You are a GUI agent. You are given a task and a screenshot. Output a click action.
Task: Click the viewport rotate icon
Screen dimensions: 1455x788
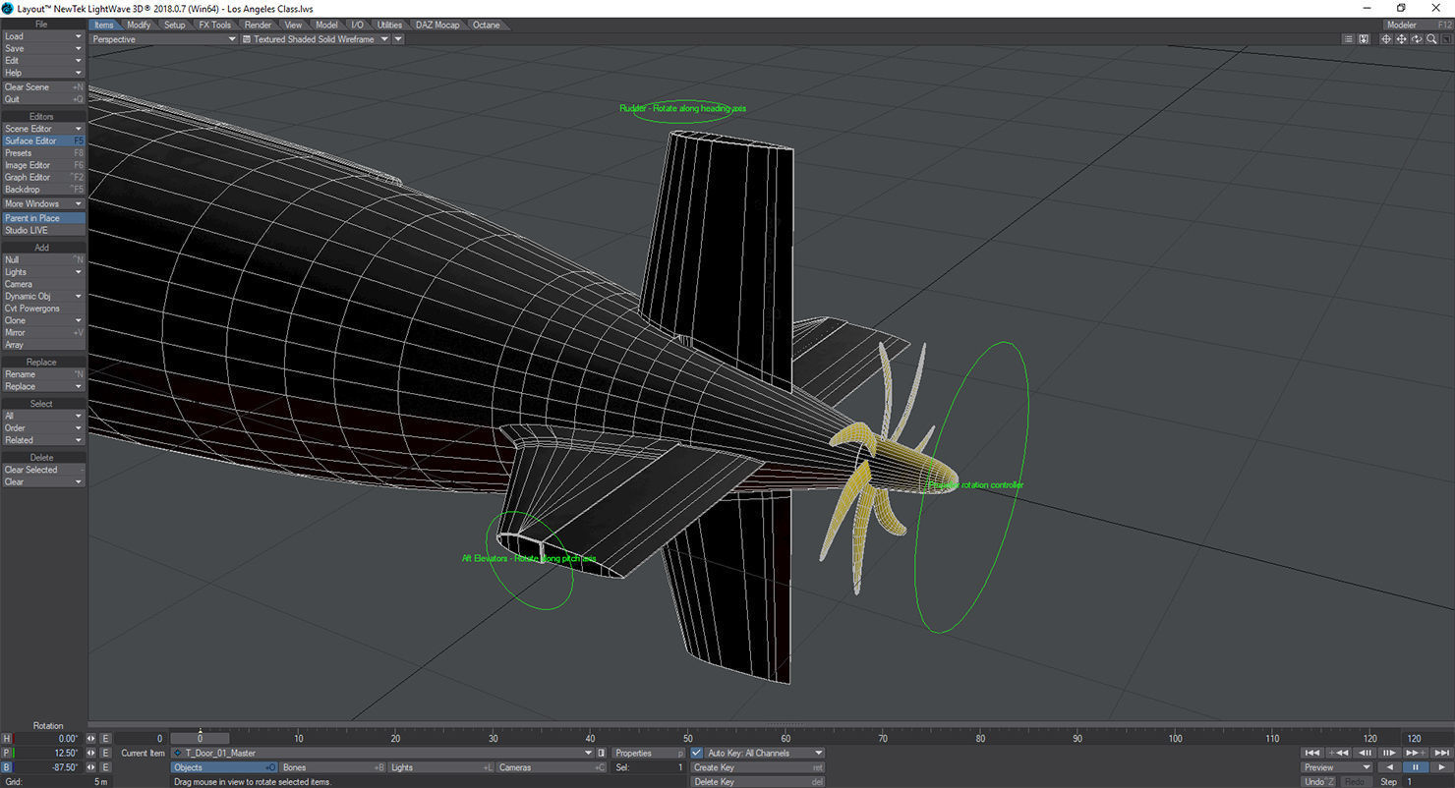(x=1417, y=39)
